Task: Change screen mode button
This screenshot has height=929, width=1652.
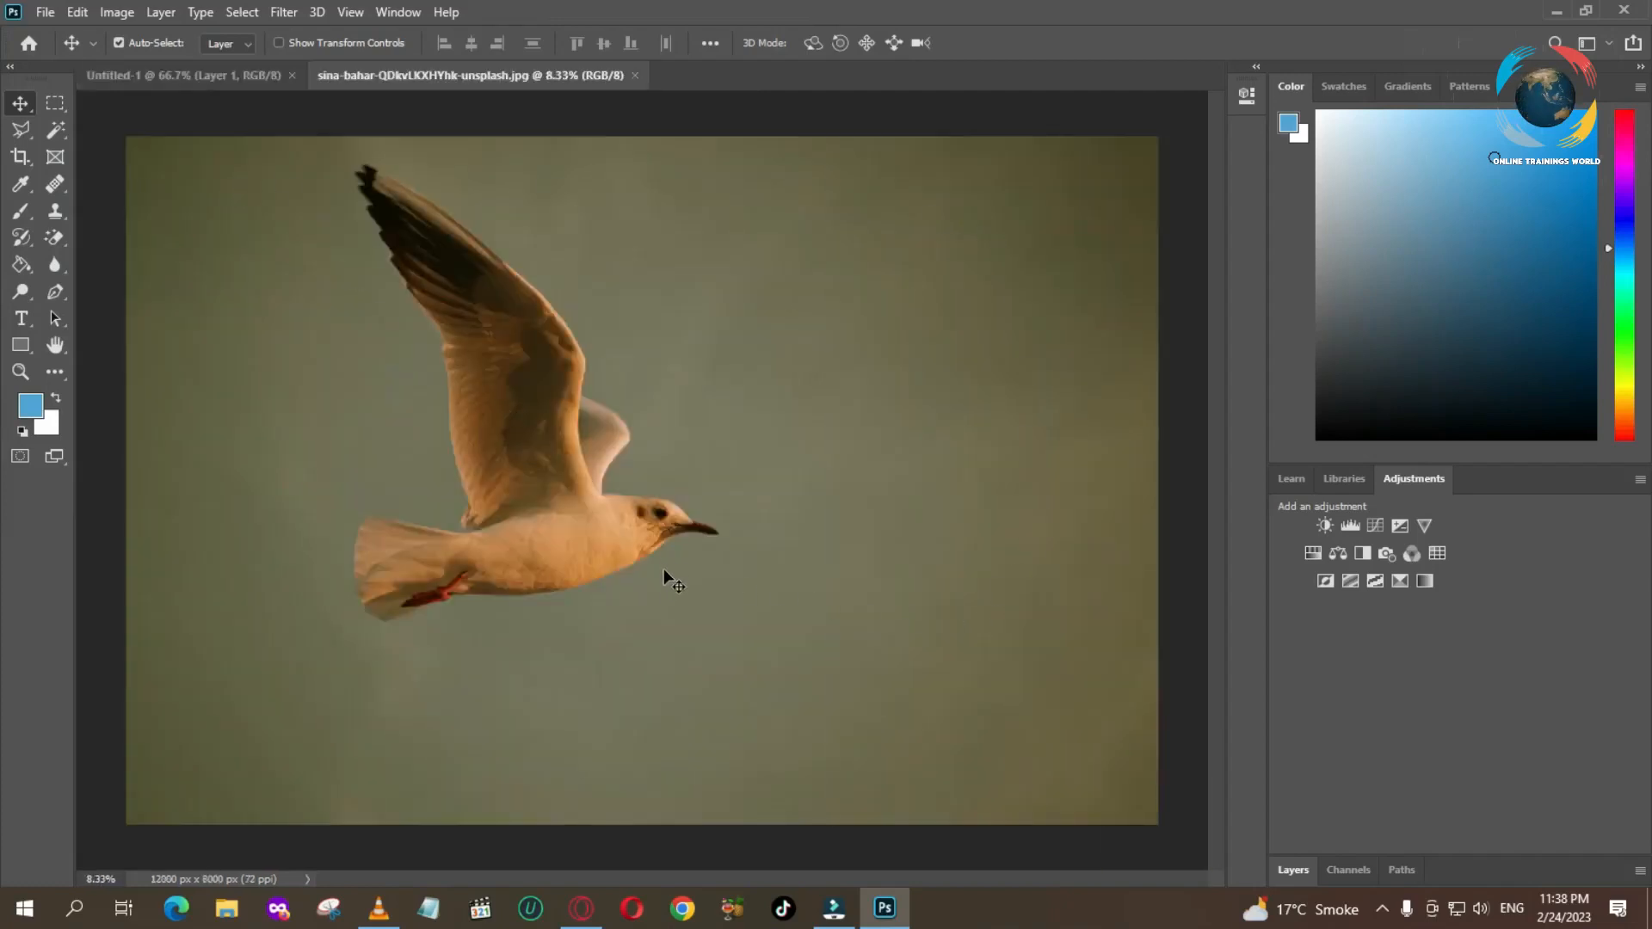Action: click(55, 456)
